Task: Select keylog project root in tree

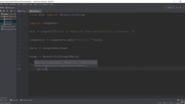Action: 8,14
